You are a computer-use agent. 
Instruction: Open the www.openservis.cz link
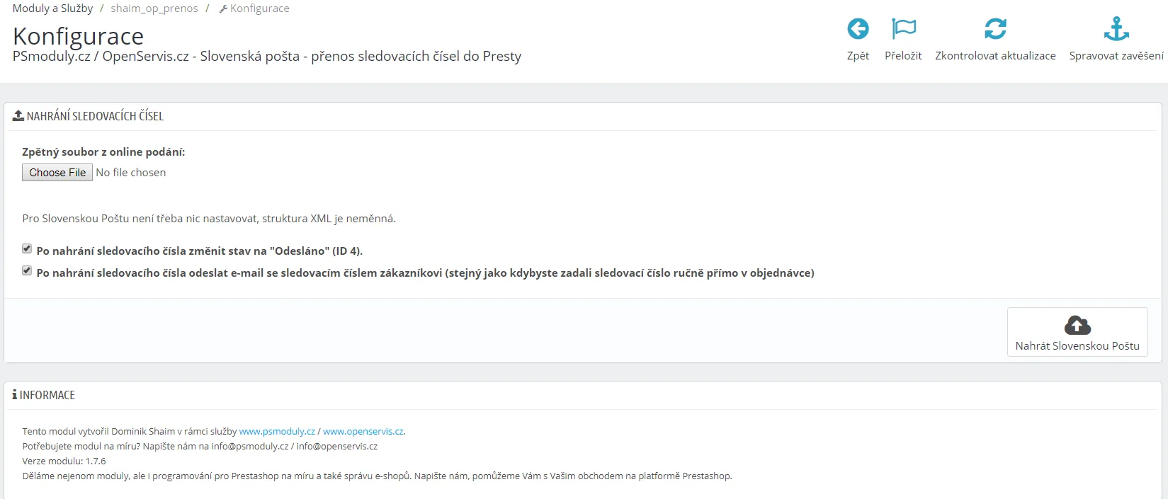(363, 431)
